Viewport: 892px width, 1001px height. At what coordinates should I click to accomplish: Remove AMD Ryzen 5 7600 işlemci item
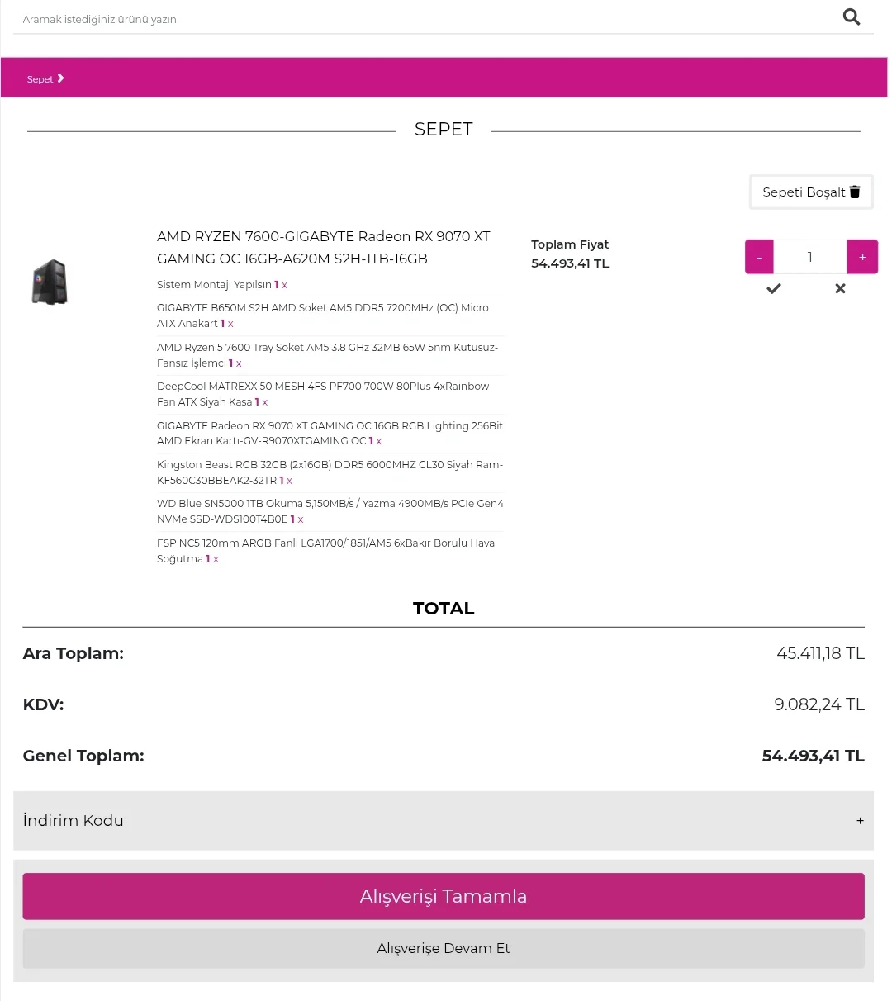239,363
